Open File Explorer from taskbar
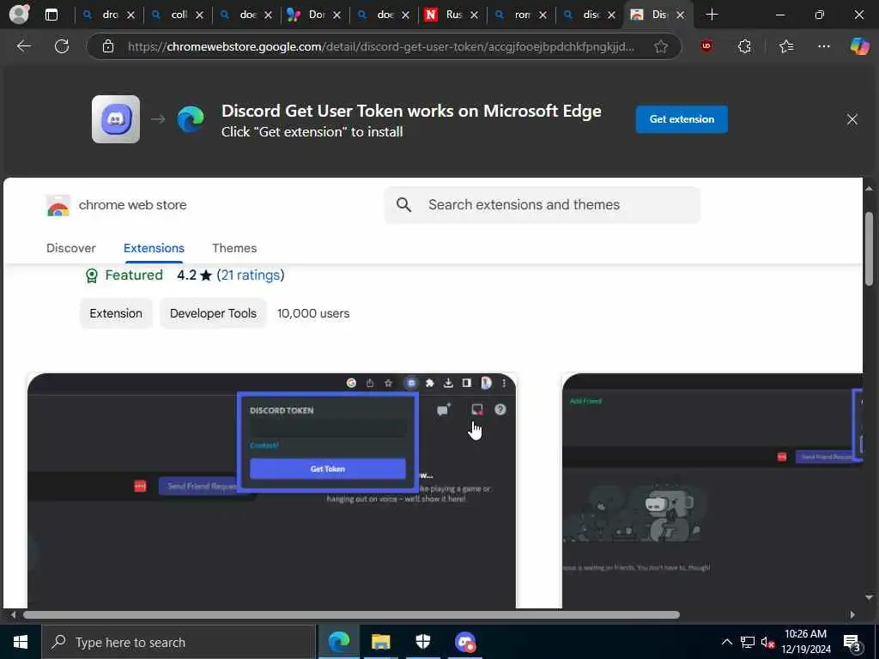 (x=380, y=642)
